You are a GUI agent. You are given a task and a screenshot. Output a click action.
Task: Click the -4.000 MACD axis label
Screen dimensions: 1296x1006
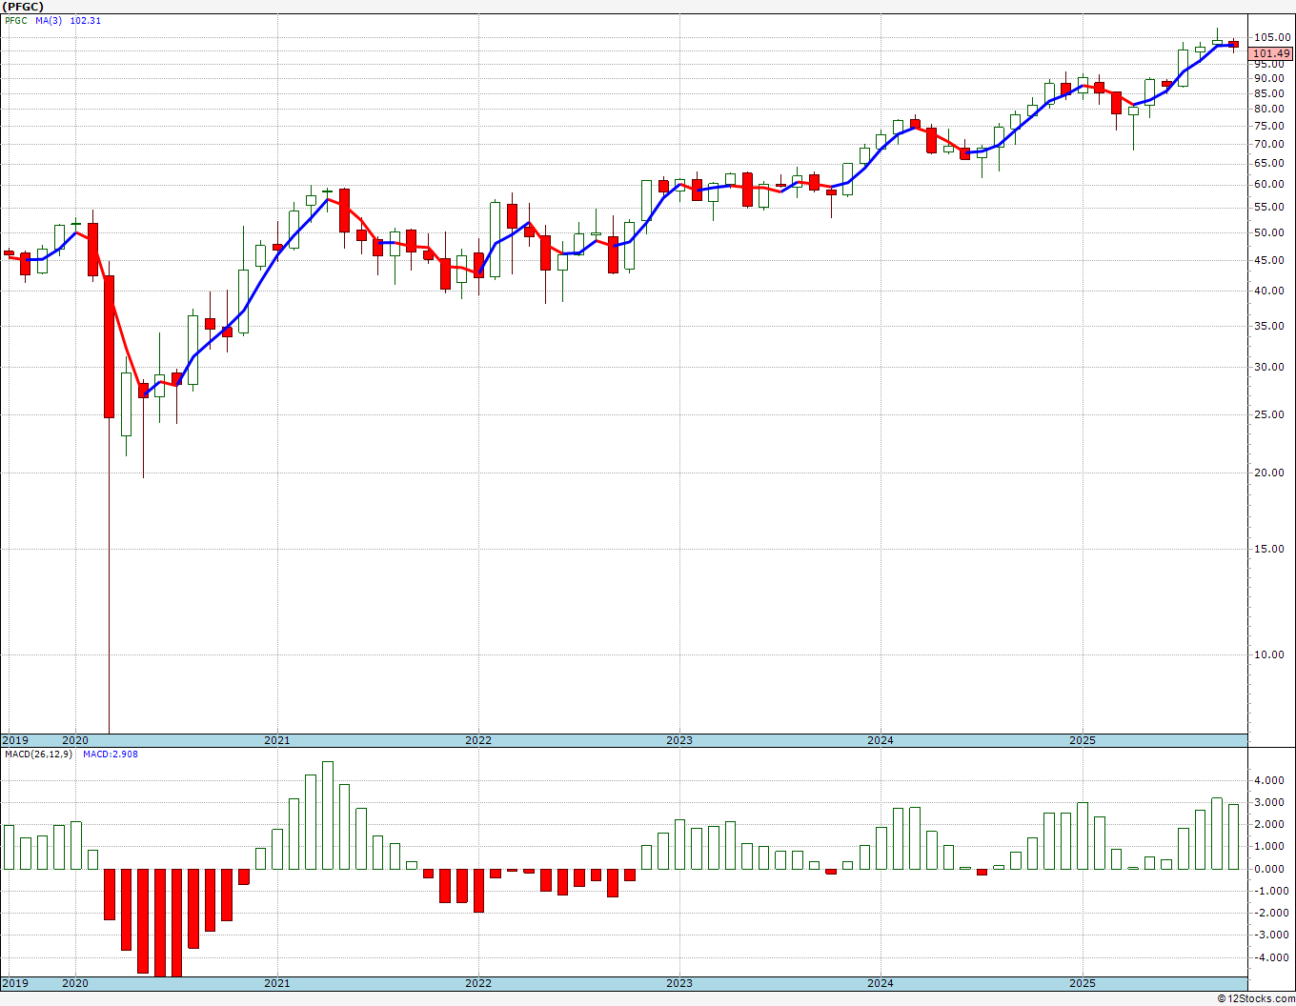pos(1273,958)
